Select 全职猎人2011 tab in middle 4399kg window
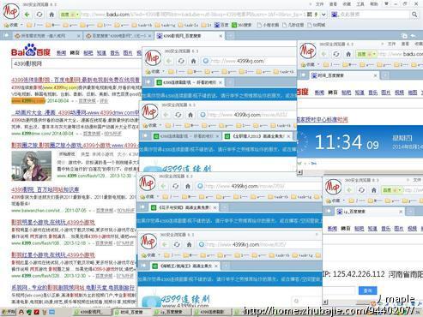Screen dimensions: 423x317 pyautogui.click(x=257, y=136)
